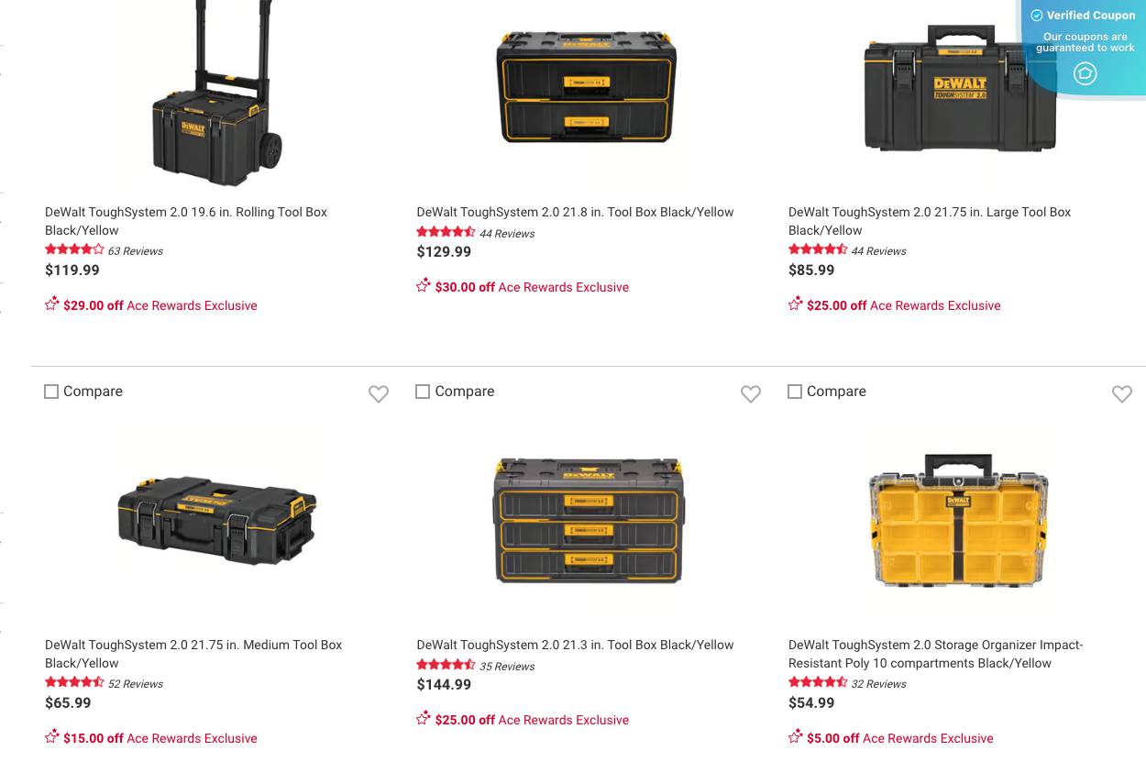Open DeWalt ToughSystem 19.6 in. Rolling Tool Box
This screenshot has height=784, width=1146.
(x=186, y=221)
